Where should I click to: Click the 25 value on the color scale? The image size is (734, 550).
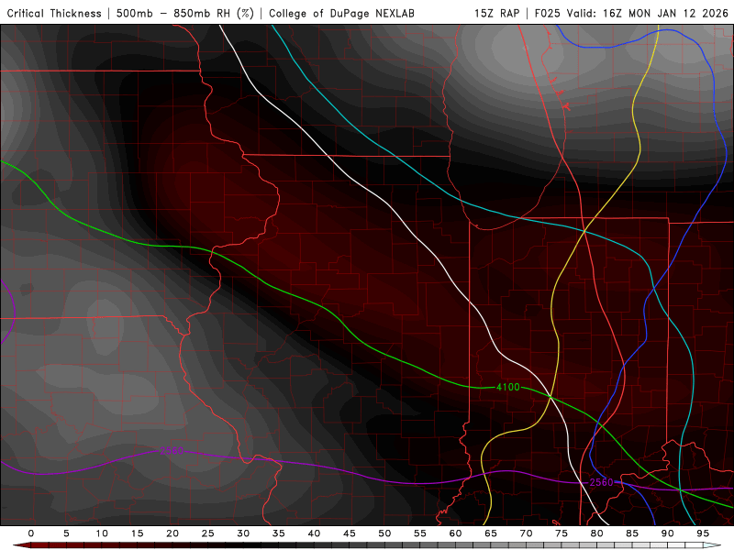click(x=208, y=533)
